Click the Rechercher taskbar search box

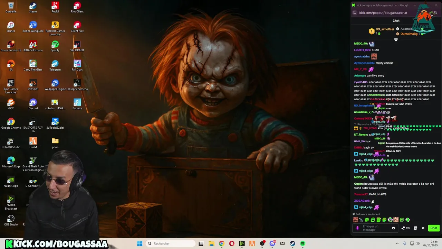171,243
